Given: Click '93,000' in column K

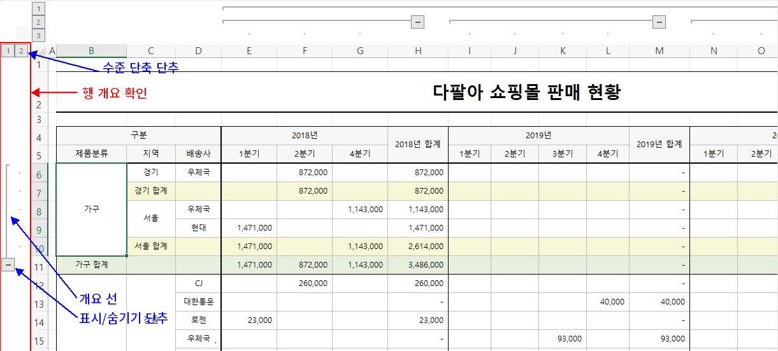Looking at the screenshot, I should click(x=563, y=339).
